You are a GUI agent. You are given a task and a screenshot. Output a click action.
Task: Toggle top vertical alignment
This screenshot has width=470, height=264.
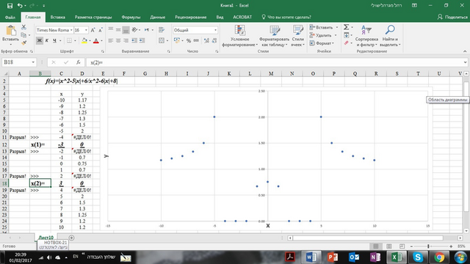coord(111,29)
